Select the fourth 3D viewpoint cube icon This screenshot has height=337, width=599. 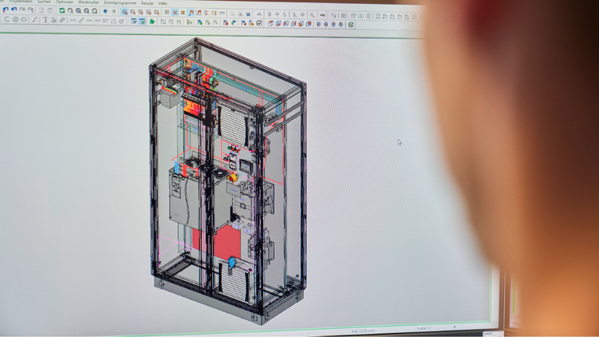pyautogui.click(x=293, y=24)
